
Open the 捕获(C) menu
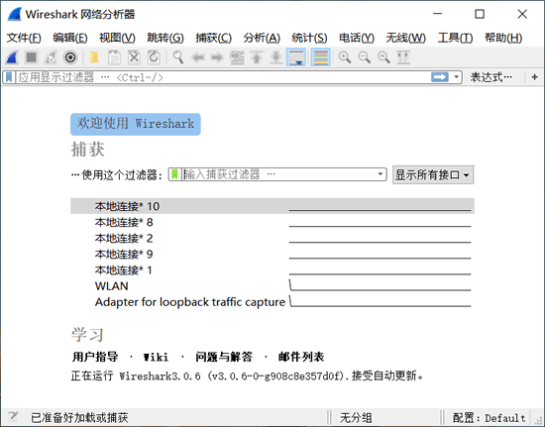pyautogui.click(x=213, y=38)
